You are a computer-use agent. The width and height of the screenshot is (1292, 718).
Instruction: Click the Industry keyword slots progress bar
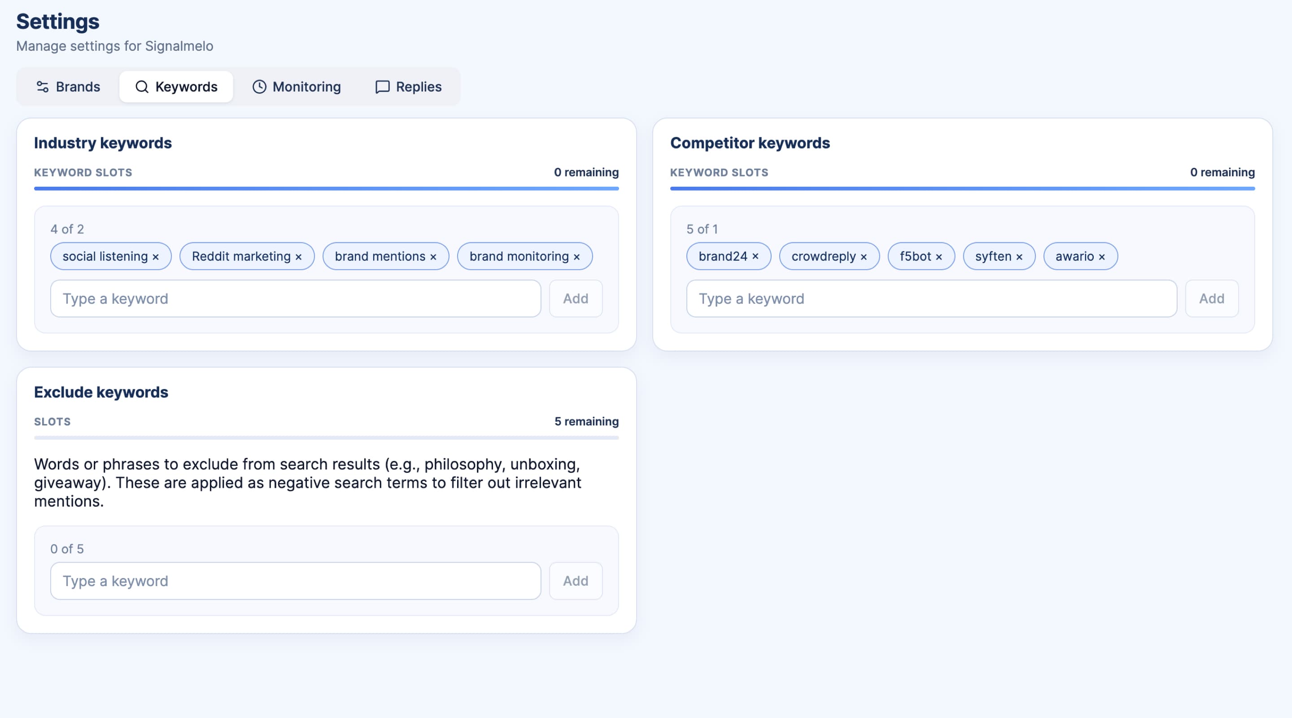(x=327, y=188)
